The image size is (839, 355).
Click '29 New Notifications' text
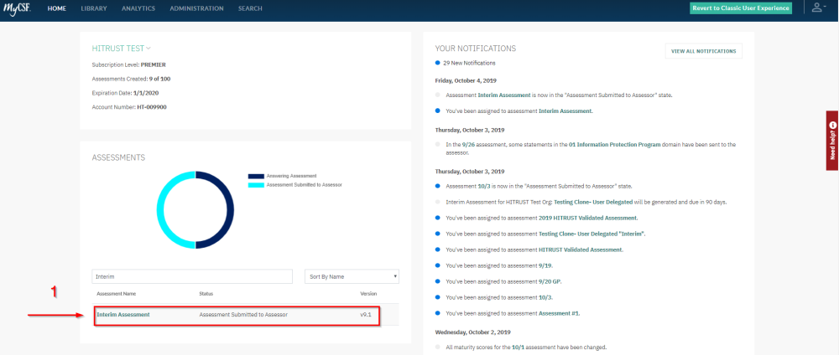tap(469, 63)
